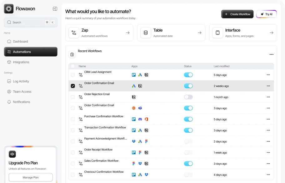The image size is (285, 183).
Task: Check the Purchase Confirmation Workflow checkbox
Action: click(x=73, y=119)
